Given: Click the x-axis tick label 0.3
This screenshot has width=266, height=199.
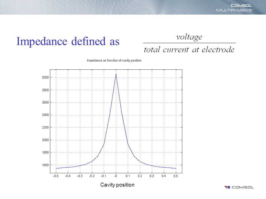Looking at the screenshot, I should click(x=152, y=176).
